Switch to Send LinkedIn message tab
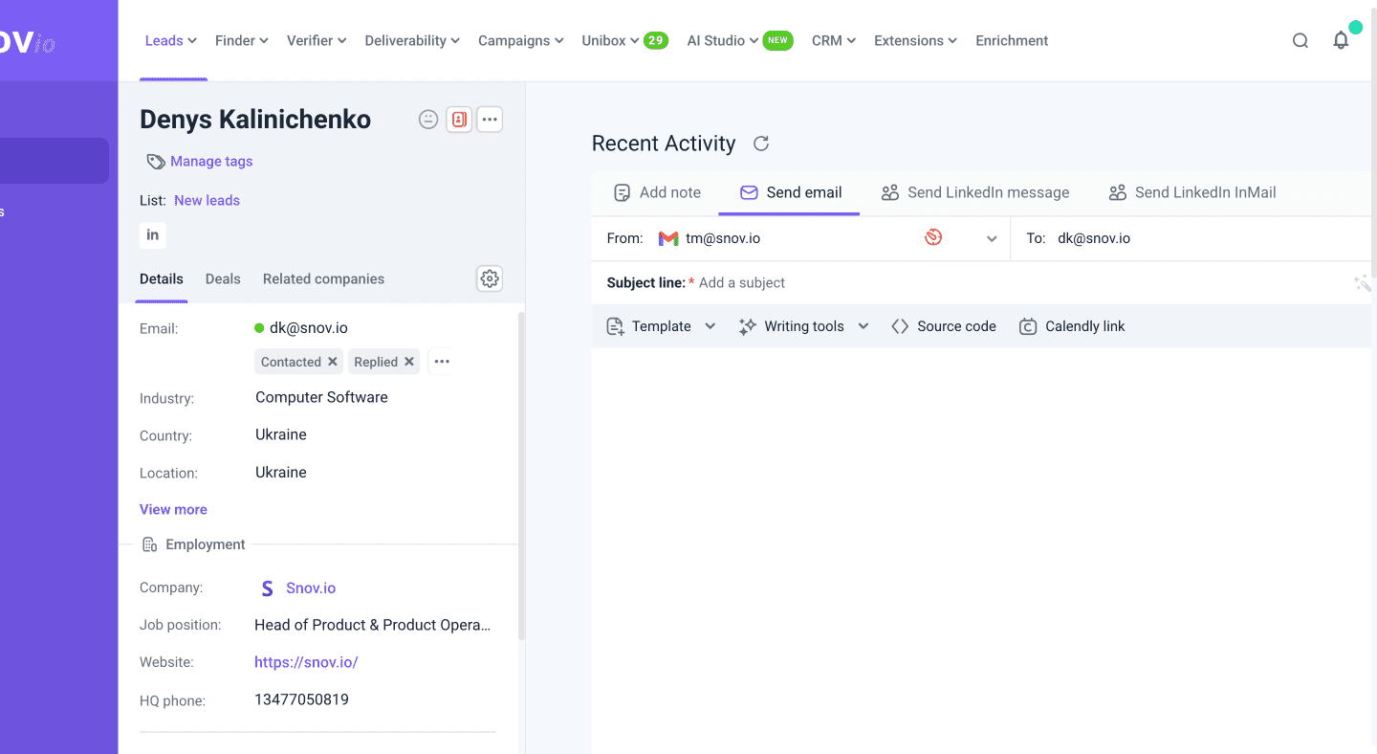This screenshot has height=754, width=1377. 974,192
